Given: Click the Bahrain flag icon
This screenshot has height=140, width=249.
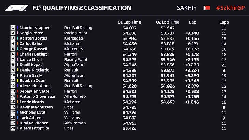Looking at the screenshot, I should point(206,7).
